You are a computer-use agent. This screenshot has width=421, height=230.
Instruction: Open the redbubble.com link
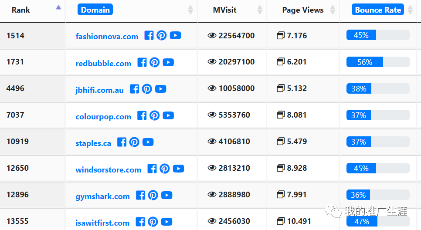(103, 64)
